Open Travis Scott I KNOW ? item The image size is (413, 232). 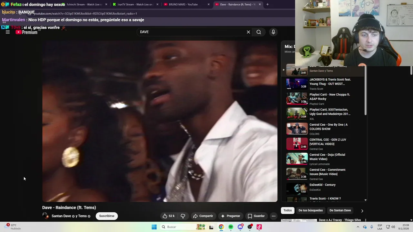[323, 199]
